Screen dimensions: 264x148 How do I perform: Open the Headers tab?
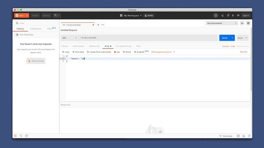[x=94, y=46]
